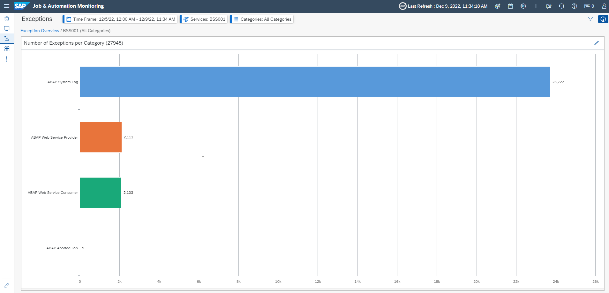Select the exceptions list sidebar icon
Viewport: 609px width, 293px height.
[7, 39]
